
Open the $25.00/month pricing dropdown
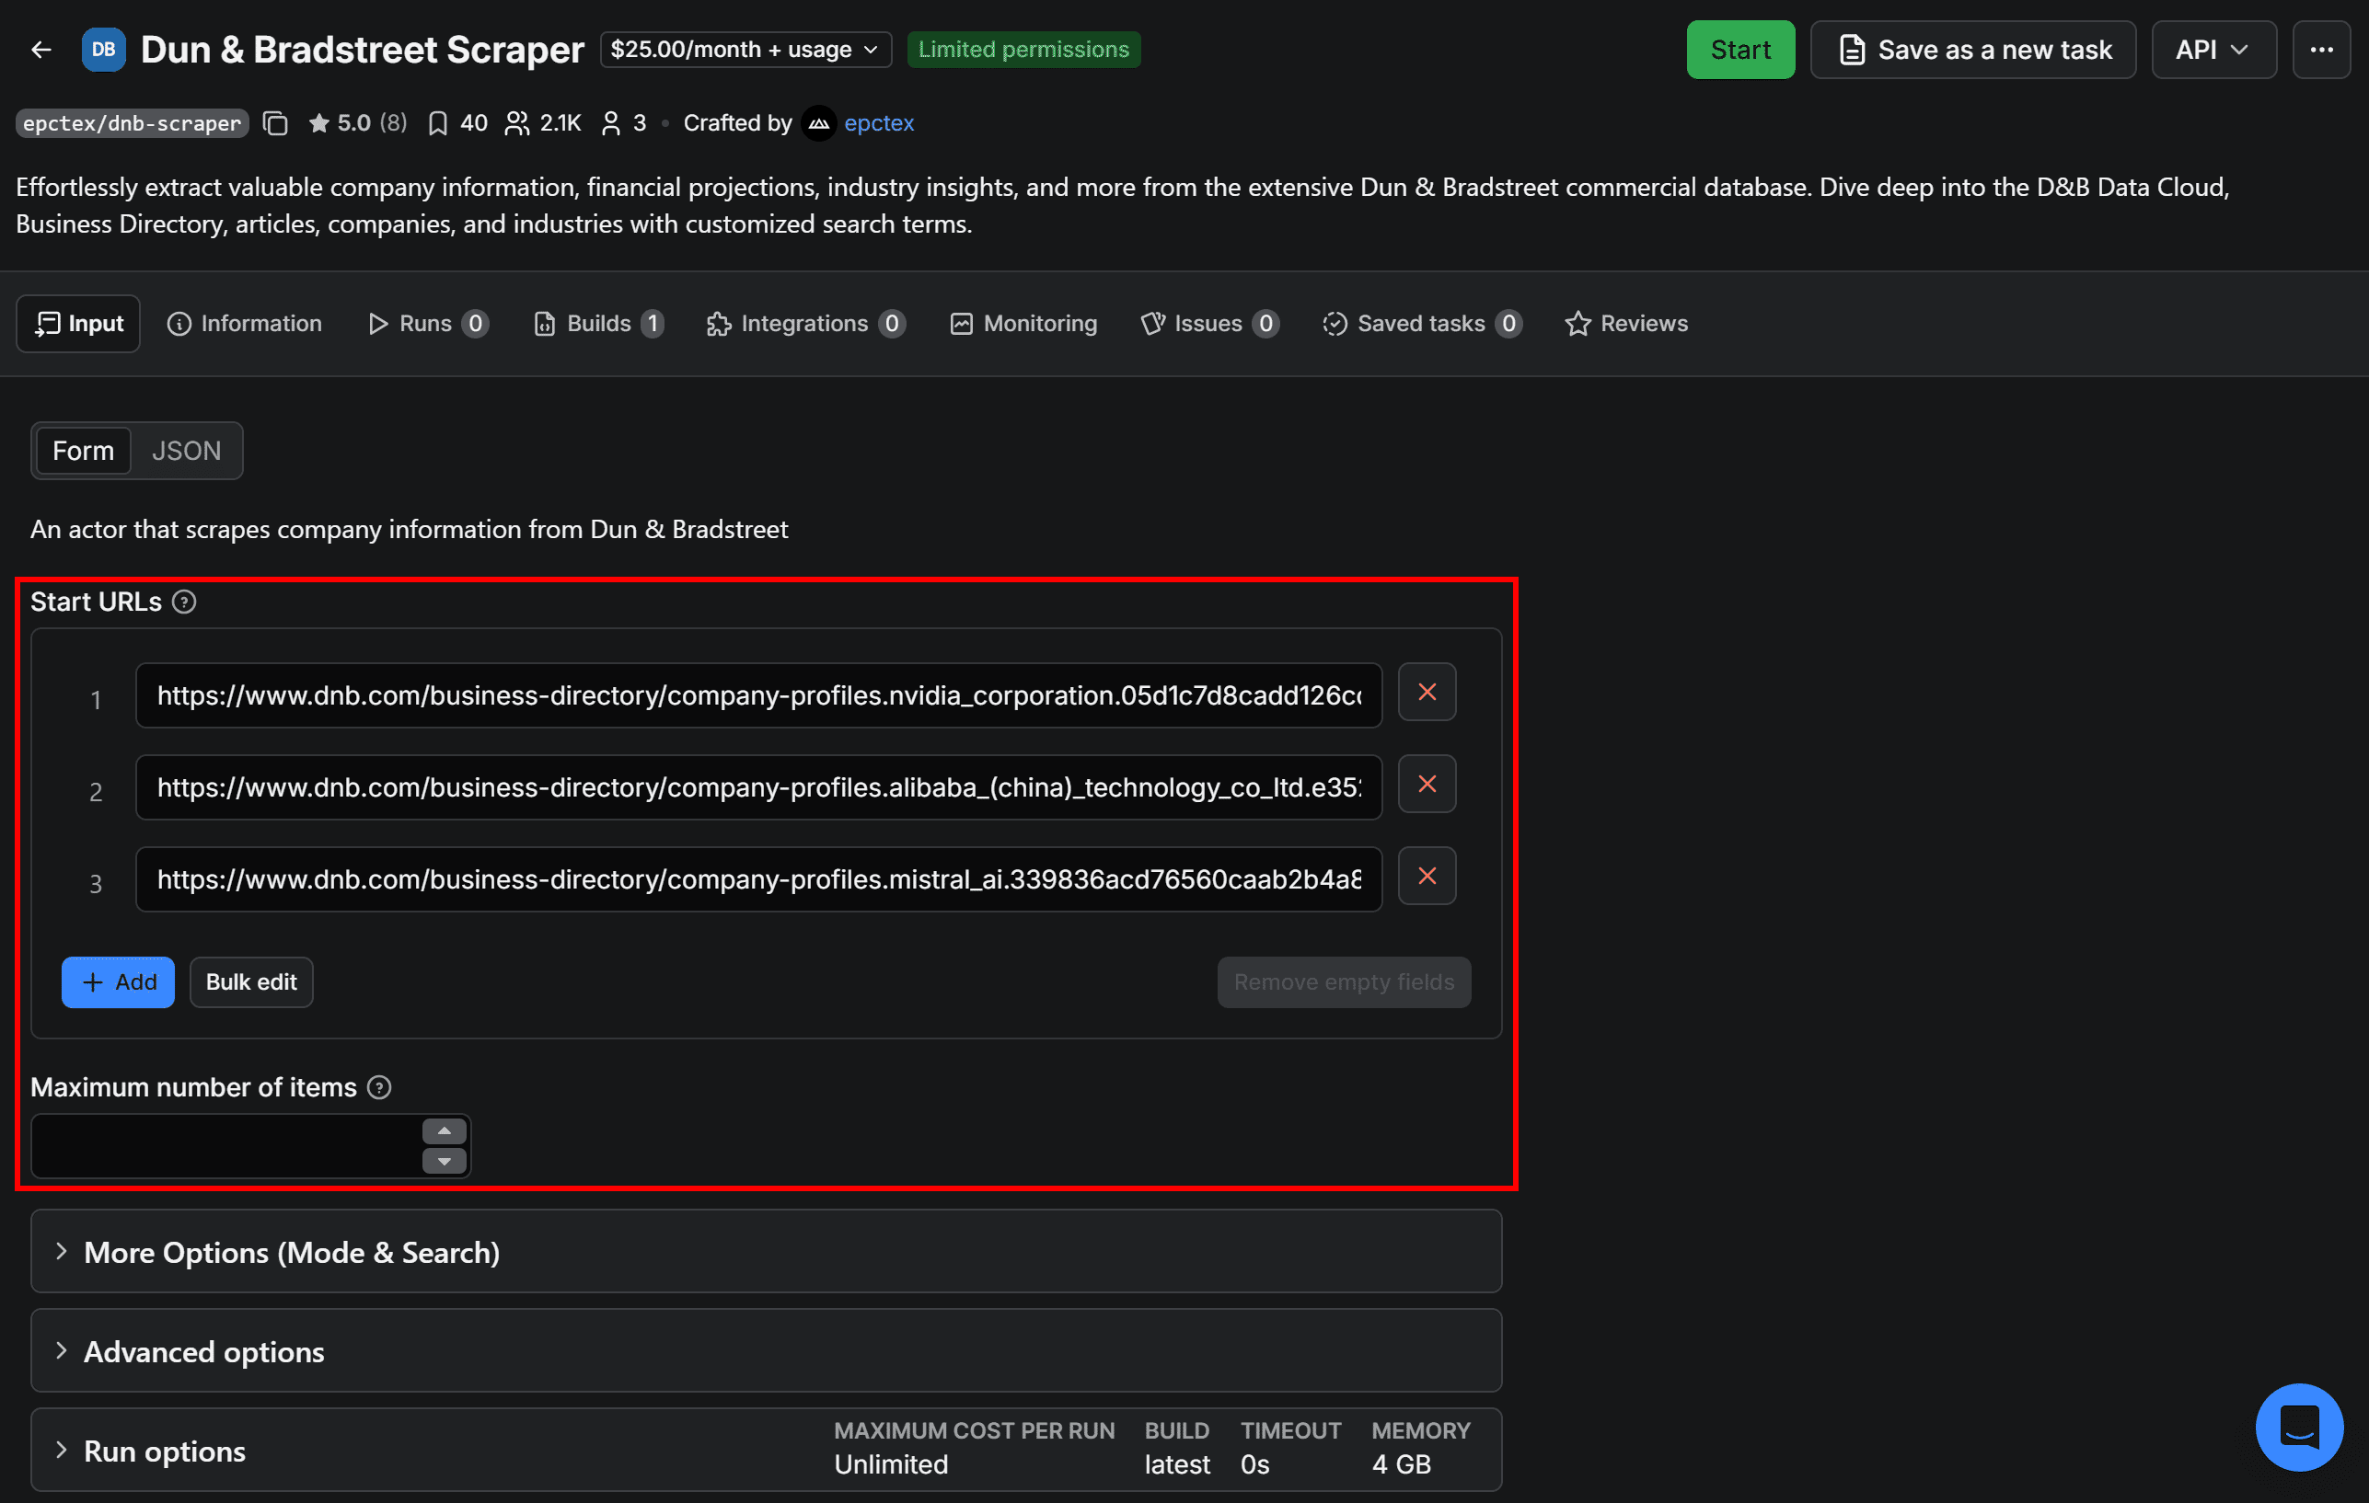click(745, 49)
